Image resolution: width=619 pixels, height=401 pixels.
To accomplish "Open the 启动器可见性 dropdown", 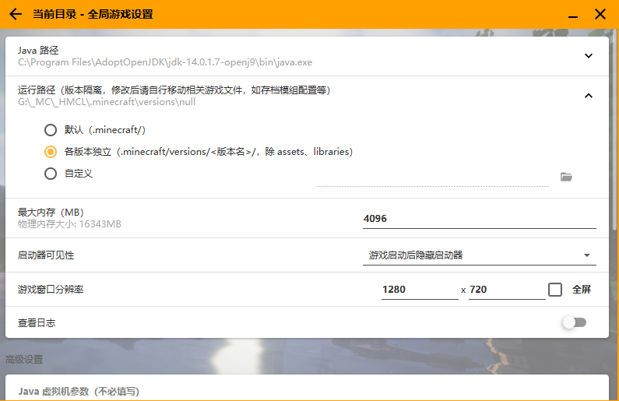I will coord(479,255).
